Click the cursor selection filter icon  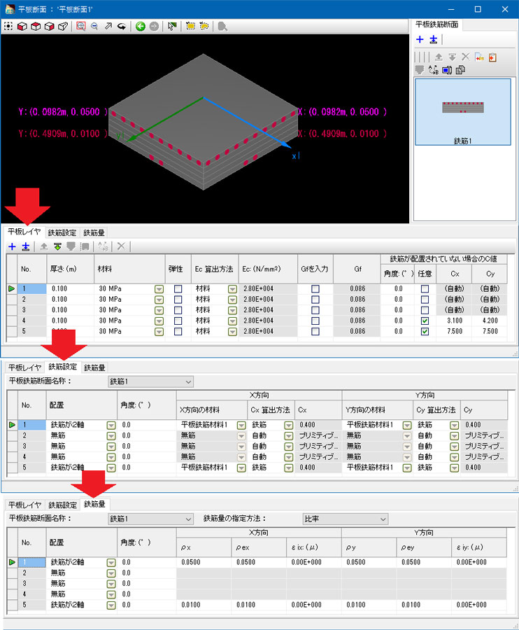pos(172,27)
